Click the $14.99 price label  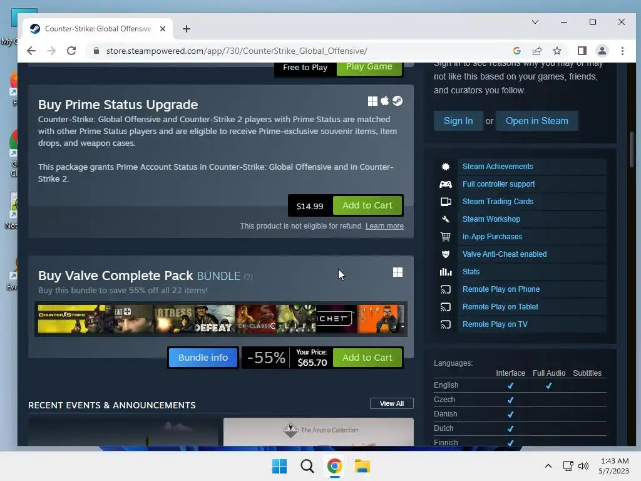point(310,206)
